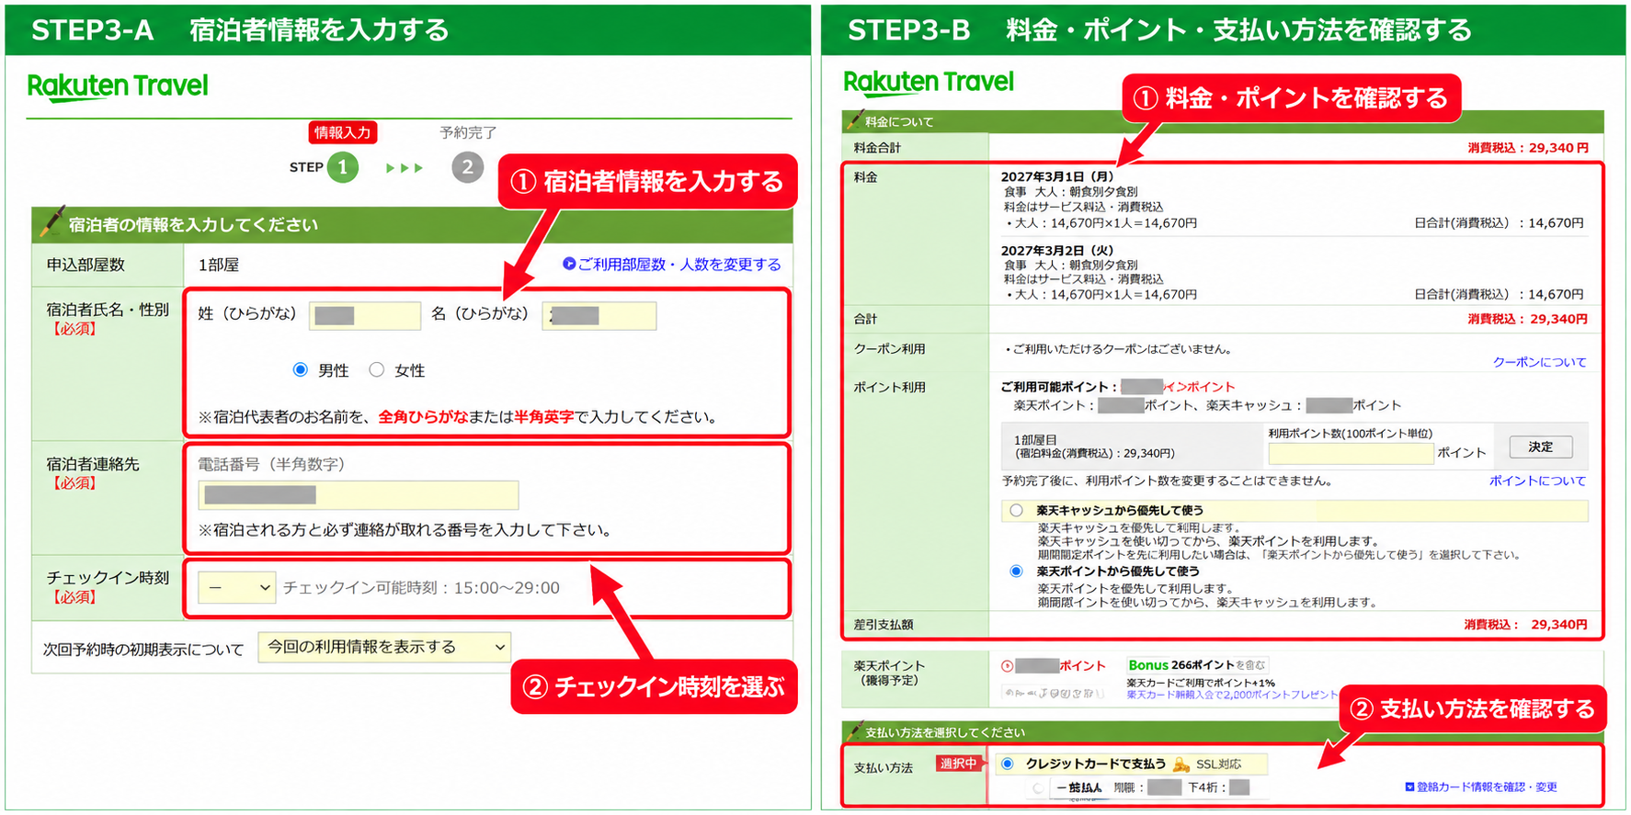Click 予約完了 step label
The height and width of the screenshot is (815, 1631).
pos(468,133)
